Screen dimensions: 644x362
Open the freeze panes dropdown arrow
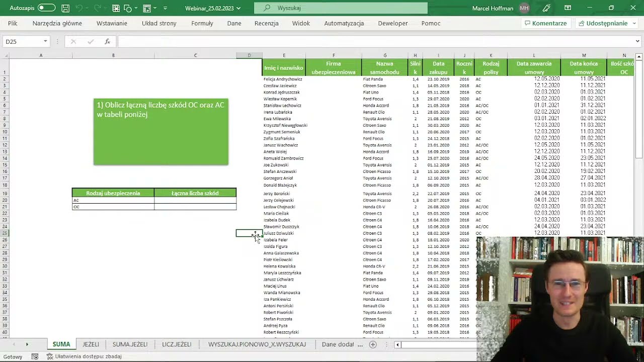click(155, 8)
